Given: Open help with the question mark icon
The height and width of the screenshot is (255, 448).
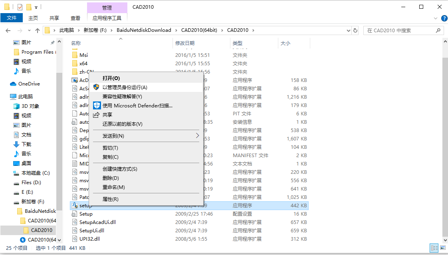Looking at the screenshot, I should pos(444,18).
